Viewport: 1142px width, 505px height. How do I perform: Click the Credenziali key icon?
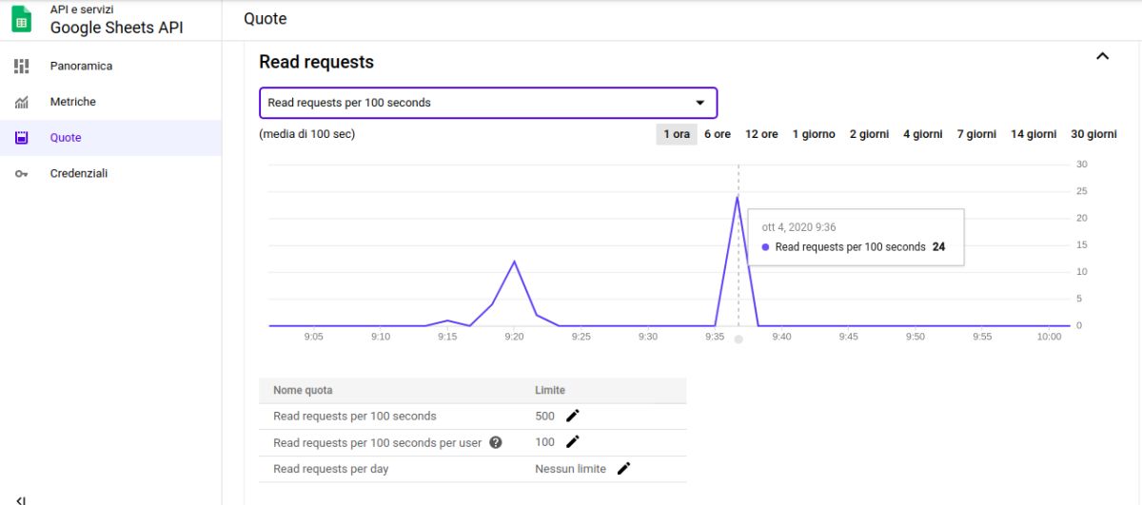click(22, 174)
